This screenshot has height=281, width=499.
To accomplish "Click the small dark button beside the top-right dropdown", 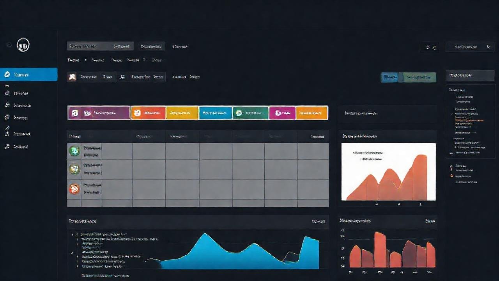I will pos(430,47).
